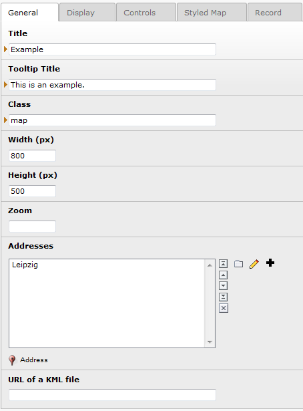This screenshot has height=411, width=303.
Task: Click the Address link below the list
Action: pyautogui.click(x=34, y=360)
